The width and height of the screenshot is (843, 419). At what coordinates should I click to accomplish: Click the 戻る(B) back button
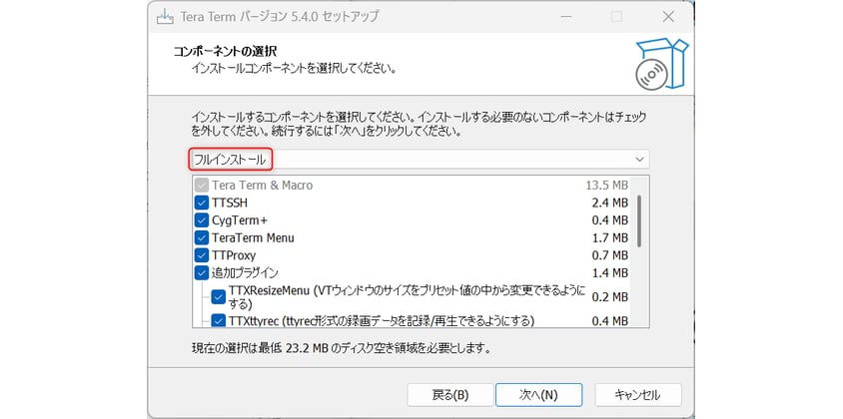[450, 395]
